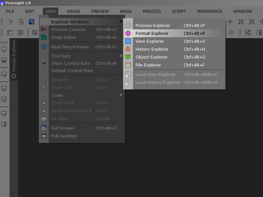Image resolution: width=263 pixels, height=197 pixels.
Task: Open History Explorer from submenu
Action: pos(174,49)
